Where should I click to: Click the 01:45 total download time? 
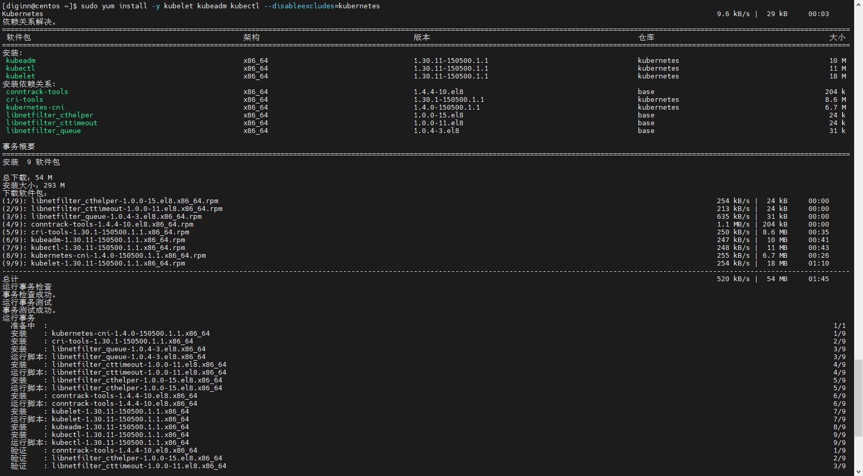pyautogui.click(x=818, y=279)
